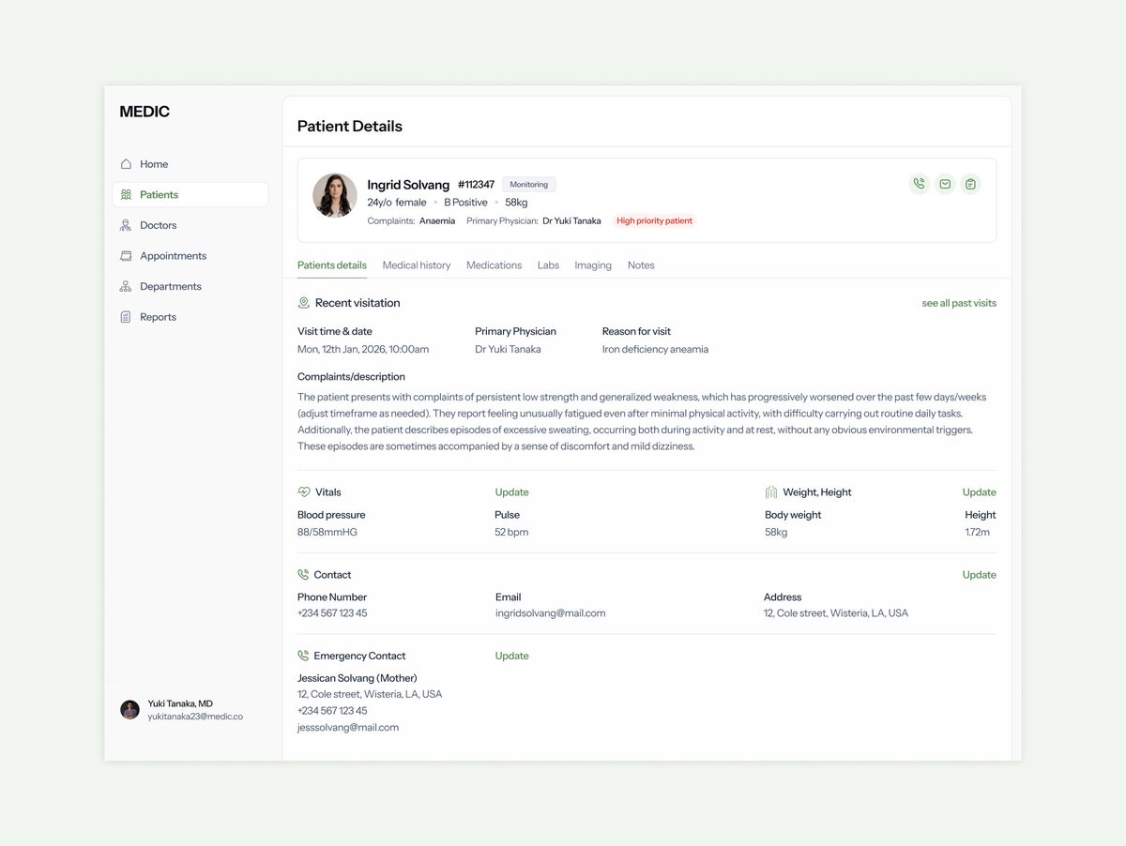
Task: Click the blood pressure value 88/58mmHG
Action: 327,532
